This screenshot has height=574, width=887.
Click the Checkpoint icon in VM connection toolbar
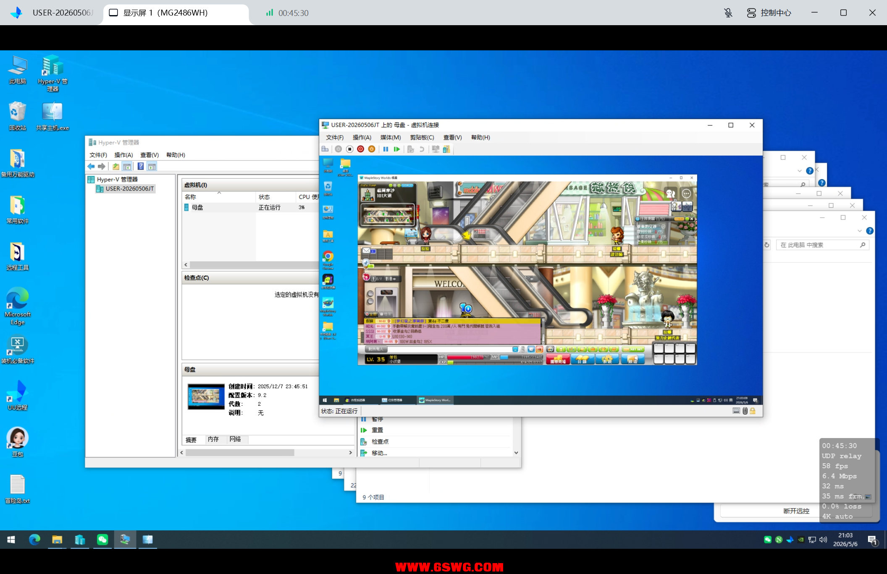click(411, 149)
